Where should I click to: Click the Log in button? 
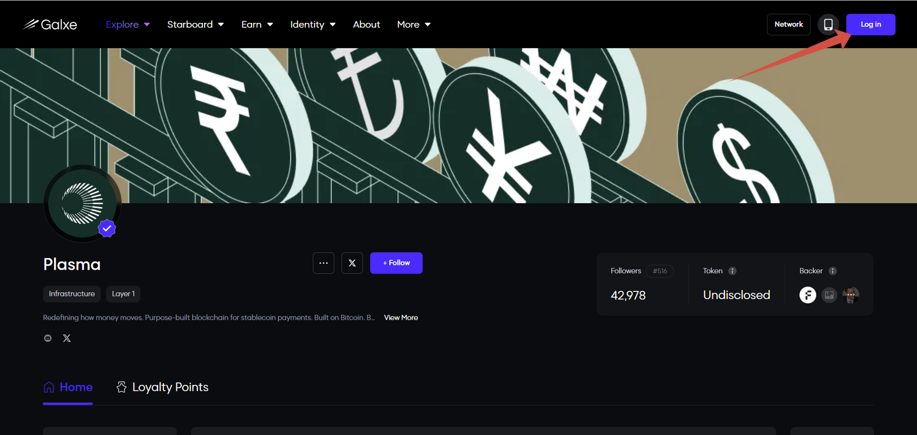click(x=870, y=25)
